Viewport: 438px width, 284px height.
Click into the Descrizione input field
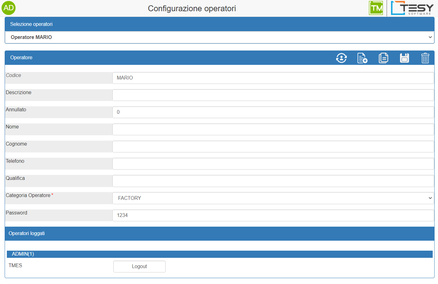pos(273,95)
